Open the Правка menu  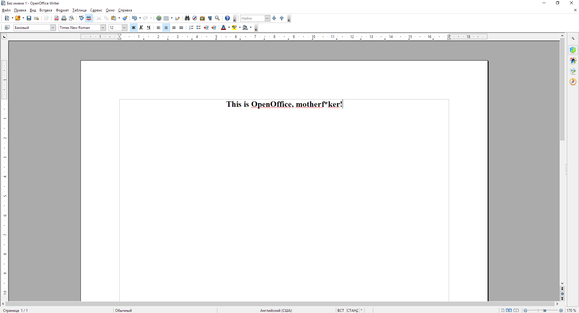pos(20,10)
